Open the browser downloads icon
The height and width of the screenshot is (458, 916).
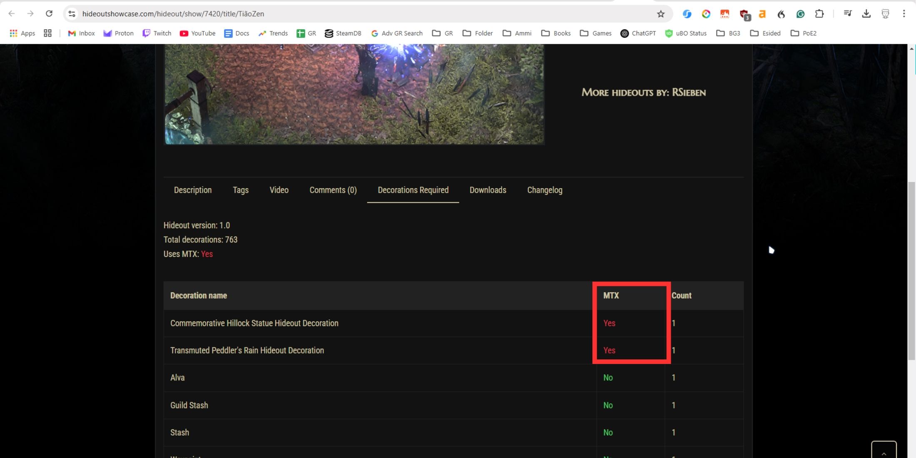tap(866, 14)
